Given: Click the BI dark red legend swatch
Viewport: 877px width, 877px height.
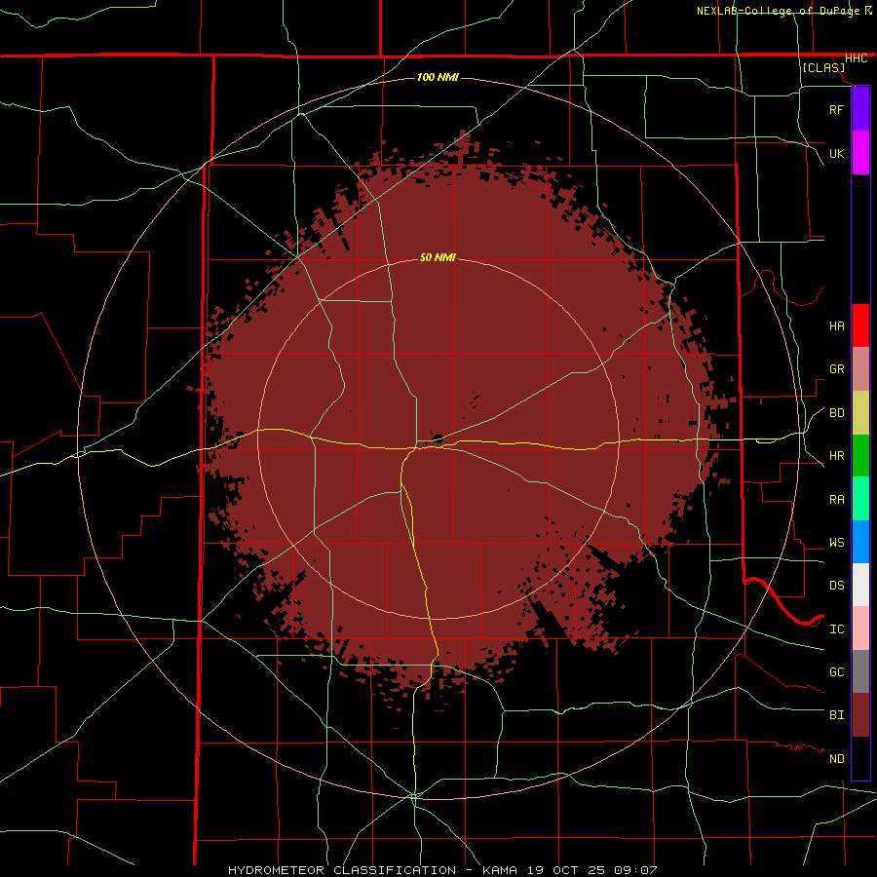Looking at the screenshot, I should [860, 715].
